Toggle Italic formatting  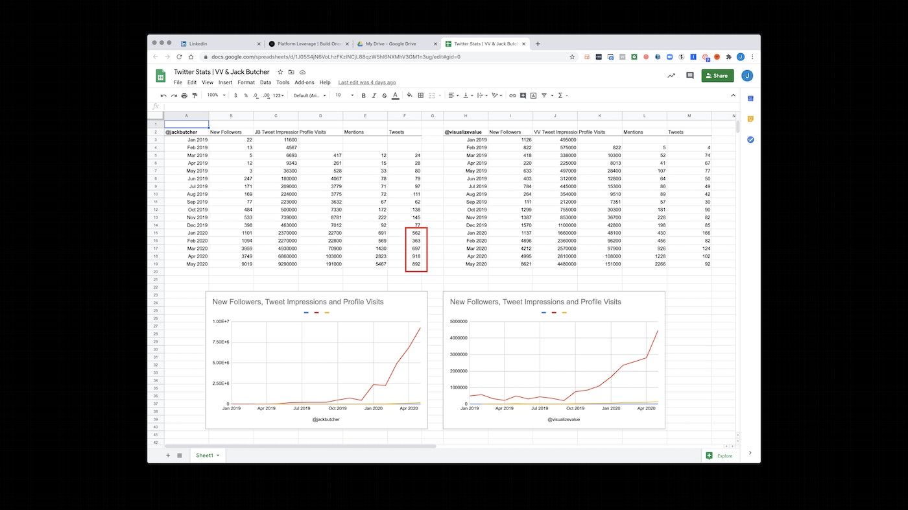(x=374, y=95)
